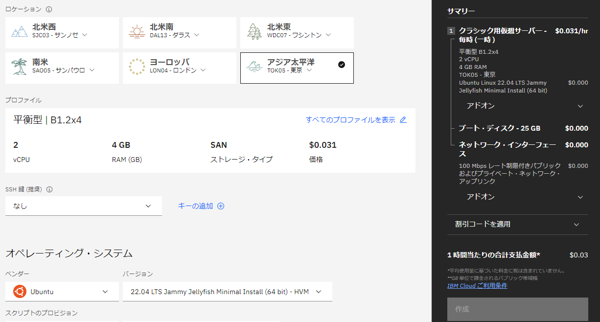Screen dimensions: 600x322
Task: Click the 2 vCPU value in profile
Action: pos(16,145)
